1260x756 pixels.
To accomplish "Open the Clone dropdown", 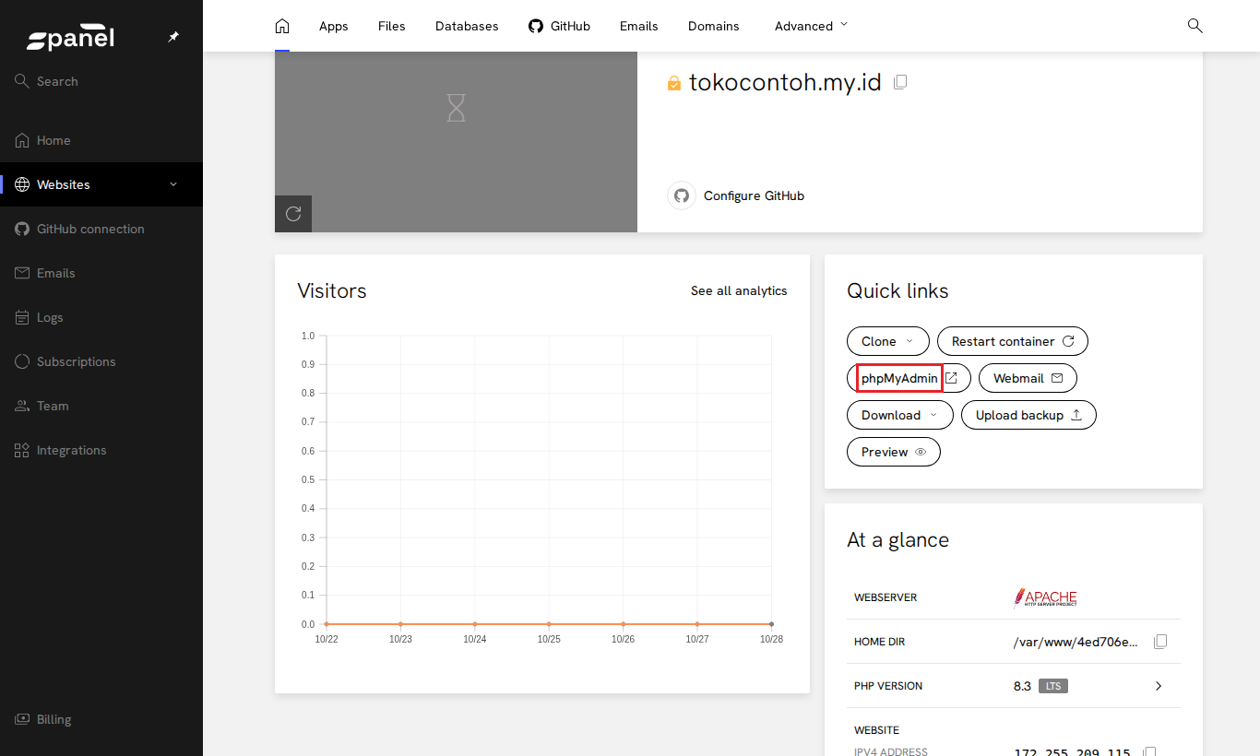I will coord(887,341).
